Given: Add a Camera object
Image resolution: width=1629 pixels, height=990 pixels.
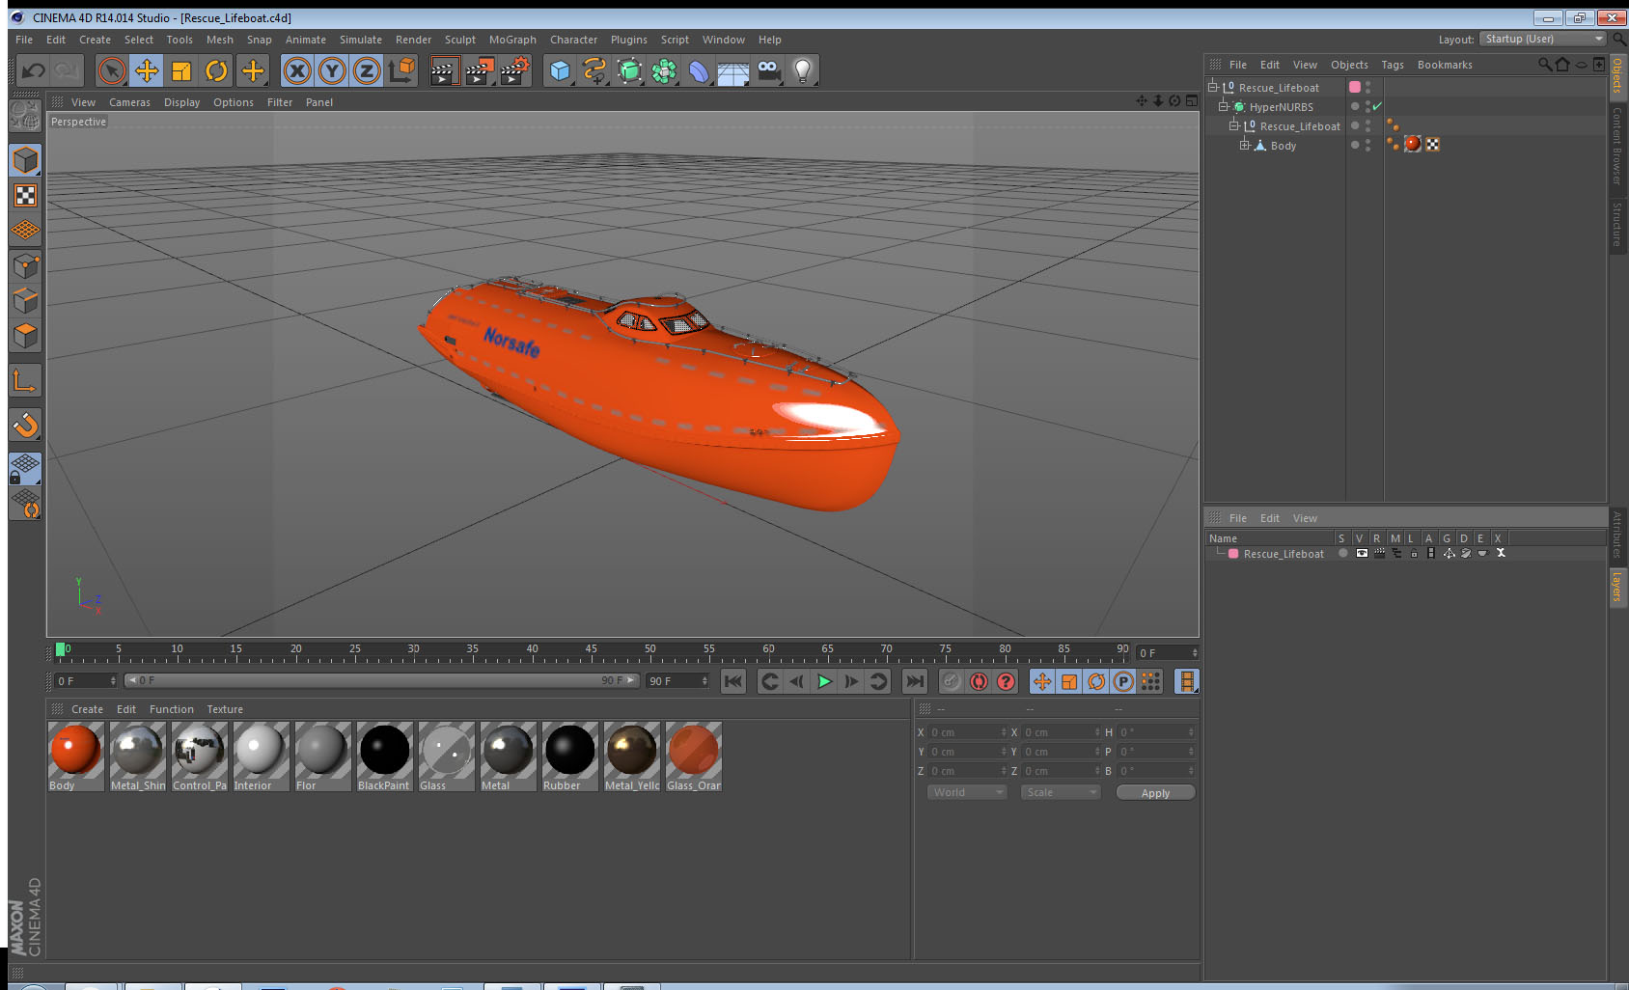Looking at the screenshot, I should click(x=768, y=70).
